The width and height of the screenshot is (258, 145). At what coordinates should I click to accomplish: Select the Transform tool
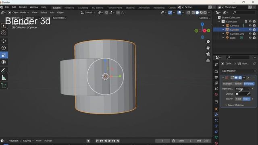coord(4,62)
